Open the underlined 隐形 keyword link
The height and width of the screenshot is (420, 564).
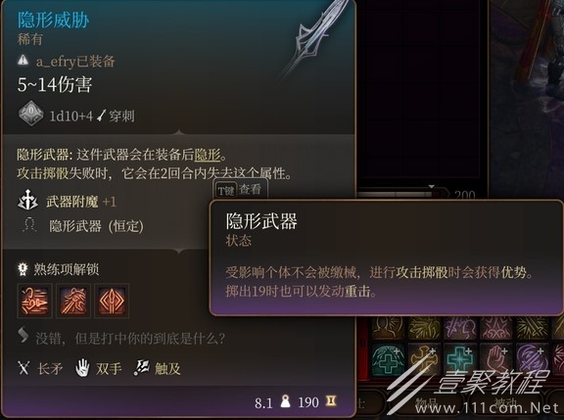point(208,155)
